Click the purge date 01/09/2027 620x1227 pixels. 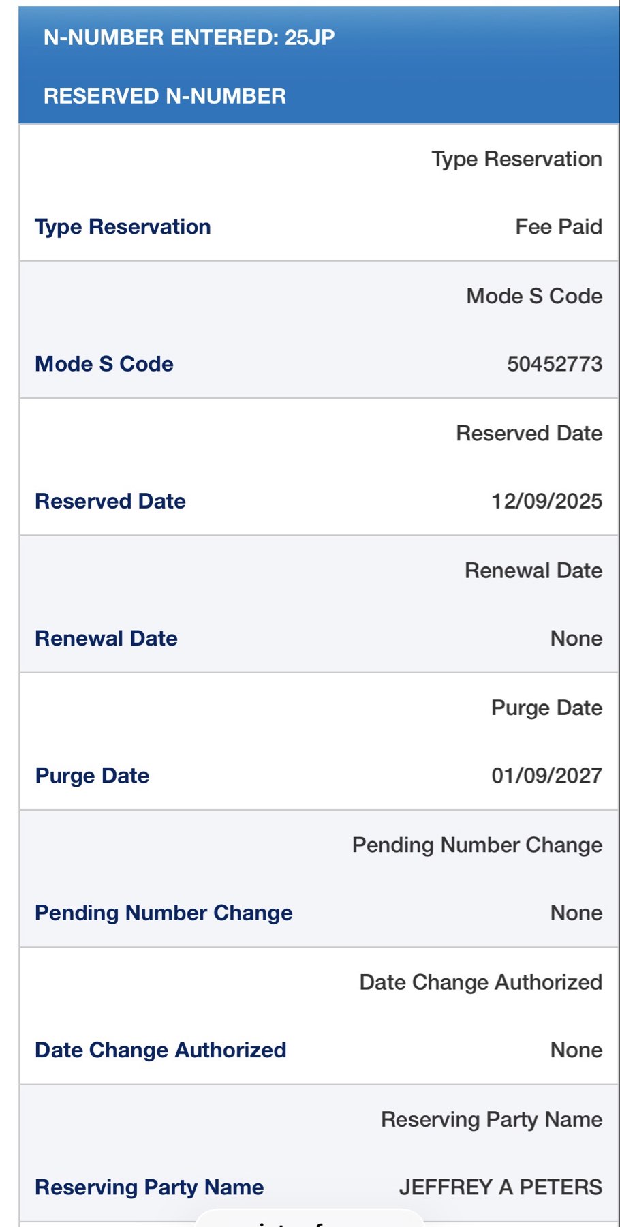click(x=546, y=776)
